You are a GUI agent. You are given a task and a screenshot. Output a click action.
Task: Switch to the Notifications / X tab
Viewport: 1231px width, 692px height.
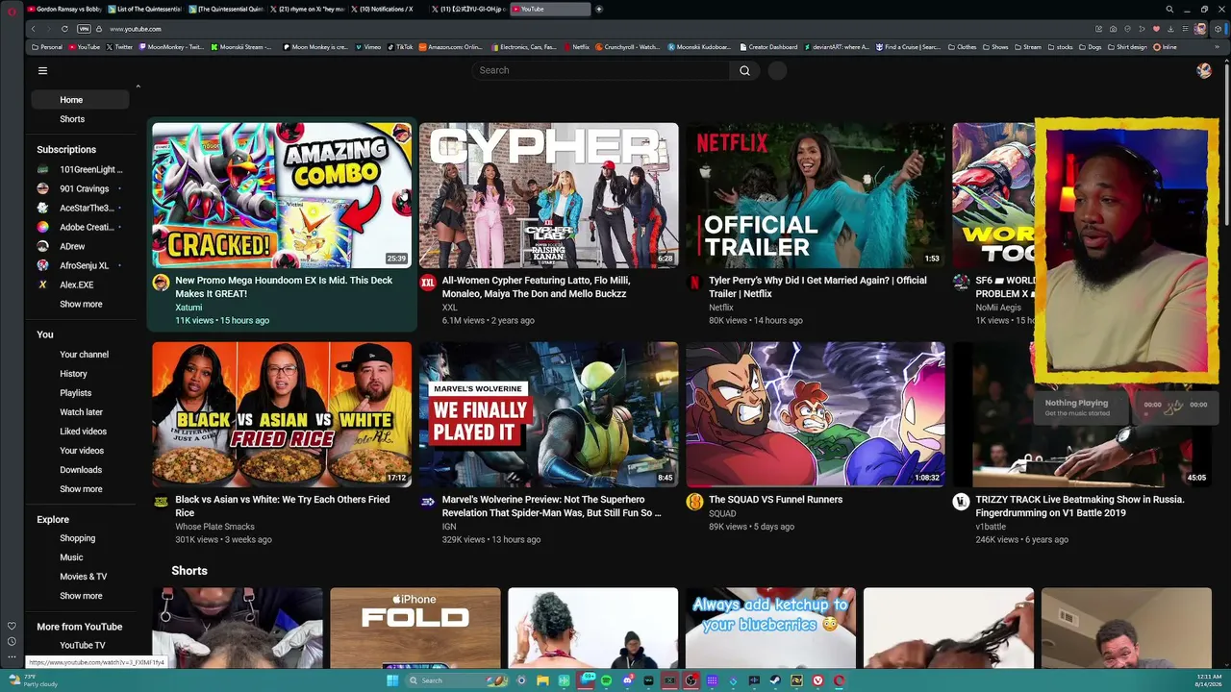click(388, 9)
